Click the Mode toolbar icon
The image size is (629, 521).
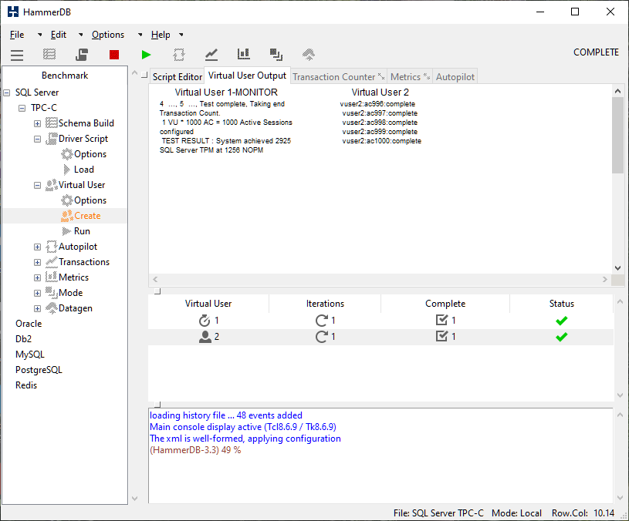coord(276,55)
